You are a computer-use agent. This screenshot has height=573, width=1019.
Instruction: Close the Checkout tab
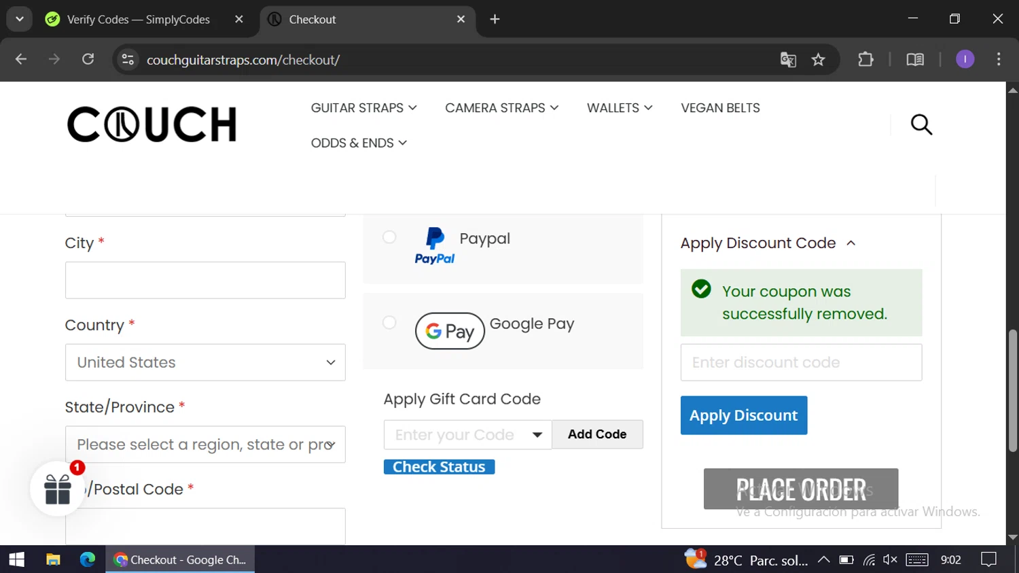click(x=461, y=19)
